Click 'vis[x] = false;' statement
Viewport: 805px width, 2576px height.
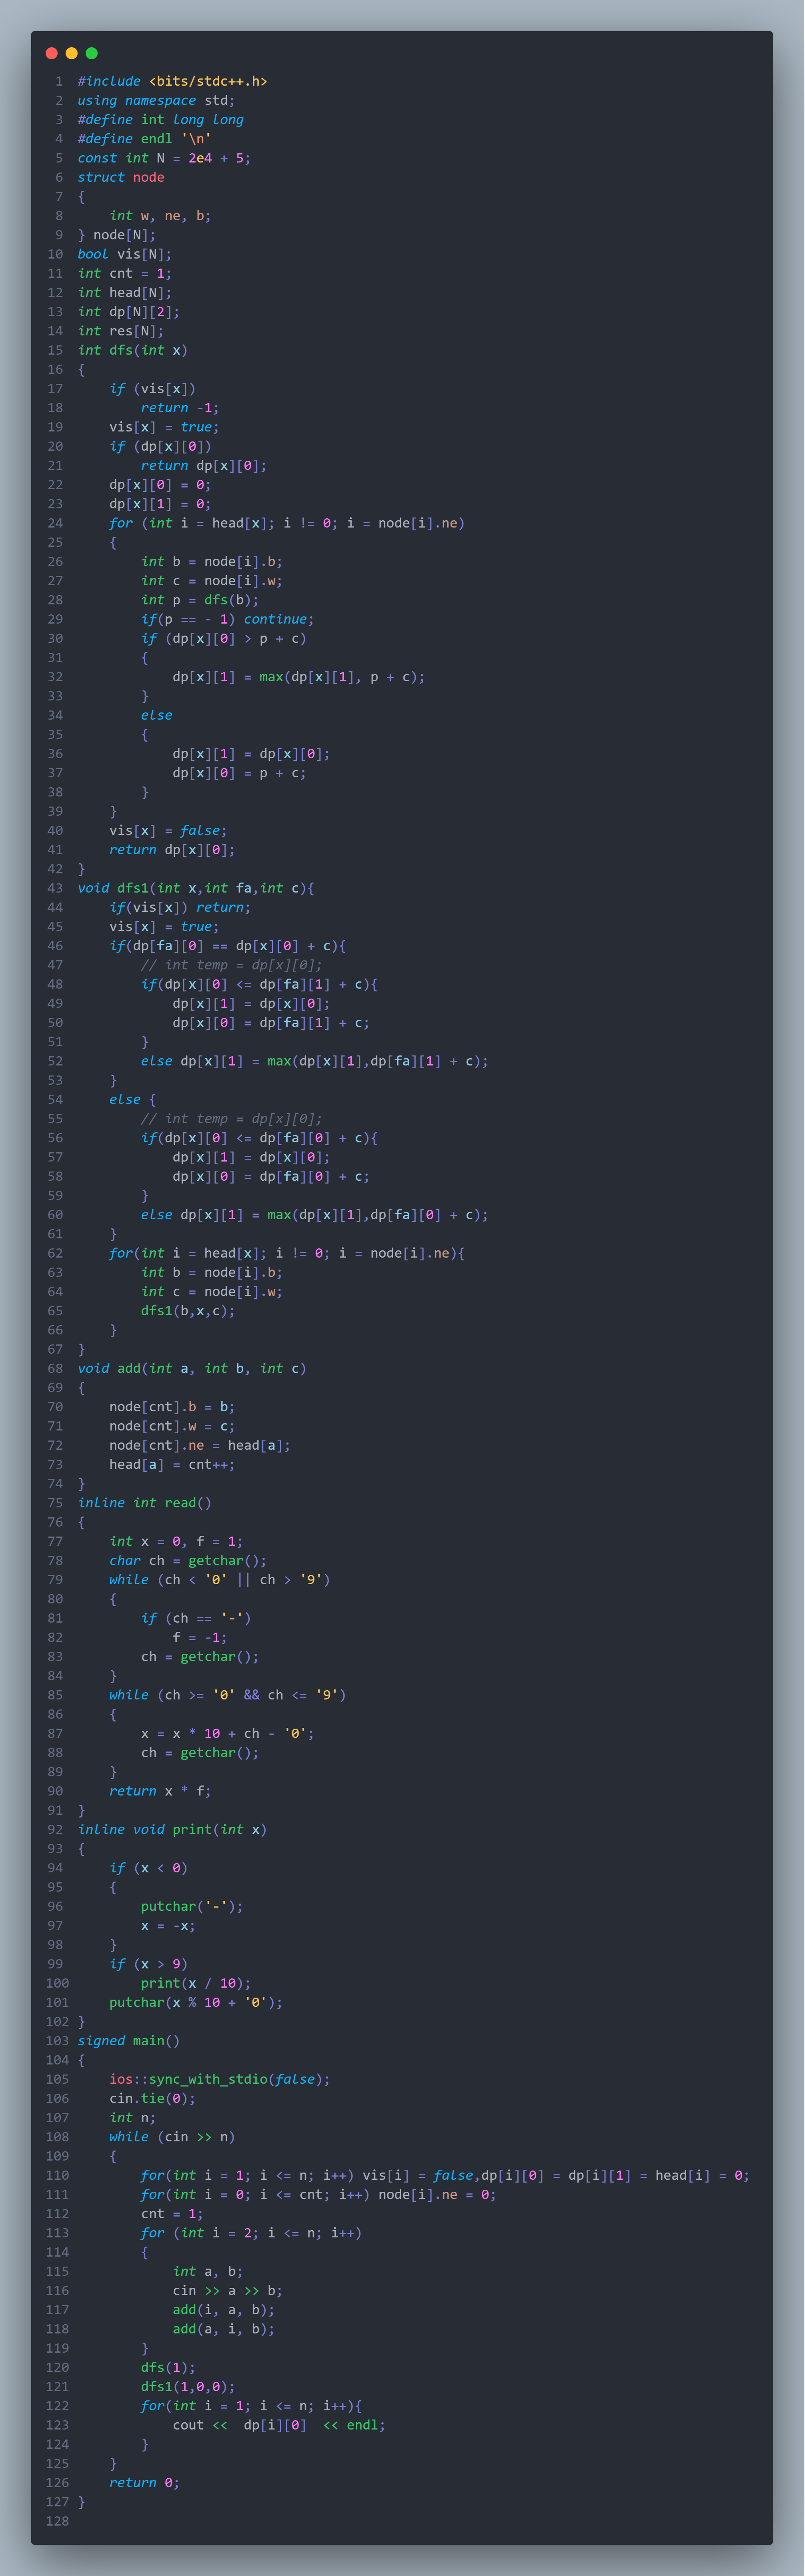tap(168, 830)
